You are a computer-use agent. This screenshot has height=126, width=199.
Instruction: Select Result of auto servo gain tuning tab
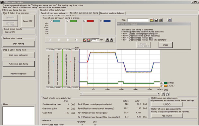coord(84,13)
